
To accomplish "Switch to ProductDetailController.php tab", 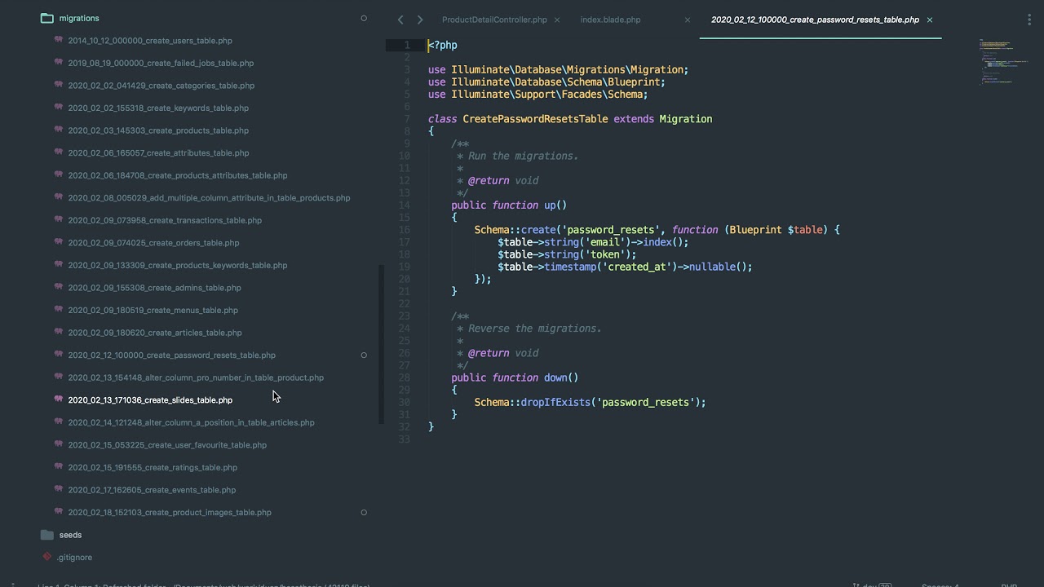I will [x=494, y=20].
